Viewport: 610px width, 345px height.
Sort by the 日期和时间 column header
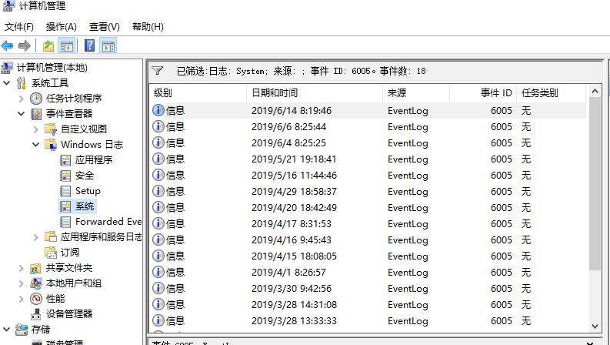click(315, 93)
